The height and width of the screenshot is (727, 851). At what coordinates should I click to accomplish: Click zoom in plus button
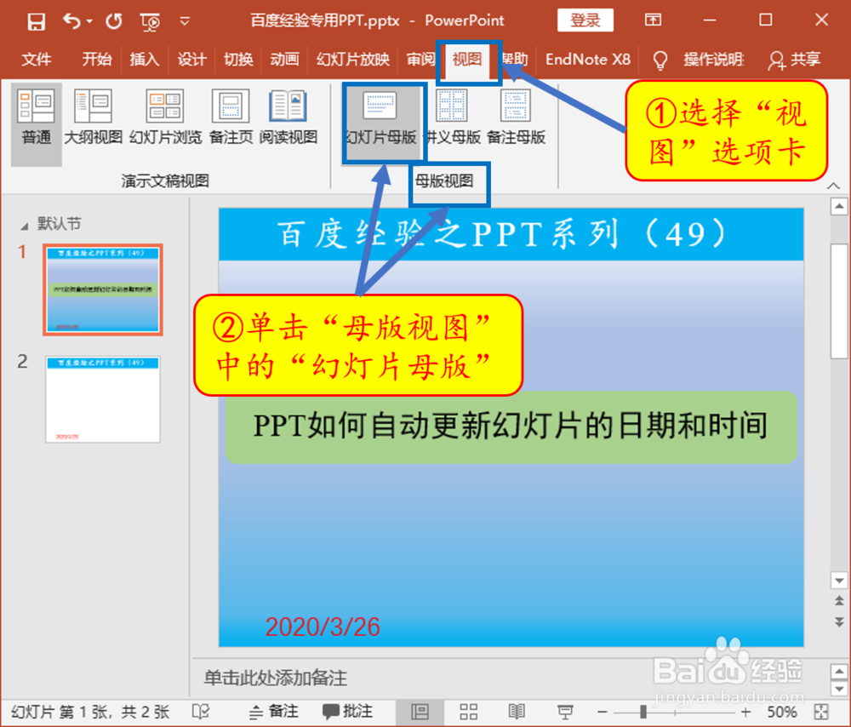point(746,712)
